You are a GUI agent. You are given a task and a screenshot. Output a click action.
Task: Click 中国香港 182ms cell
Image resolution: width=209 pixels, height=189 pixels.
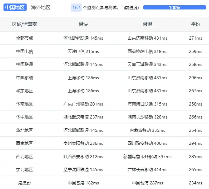pyautogui.click(x=83, y=183)
